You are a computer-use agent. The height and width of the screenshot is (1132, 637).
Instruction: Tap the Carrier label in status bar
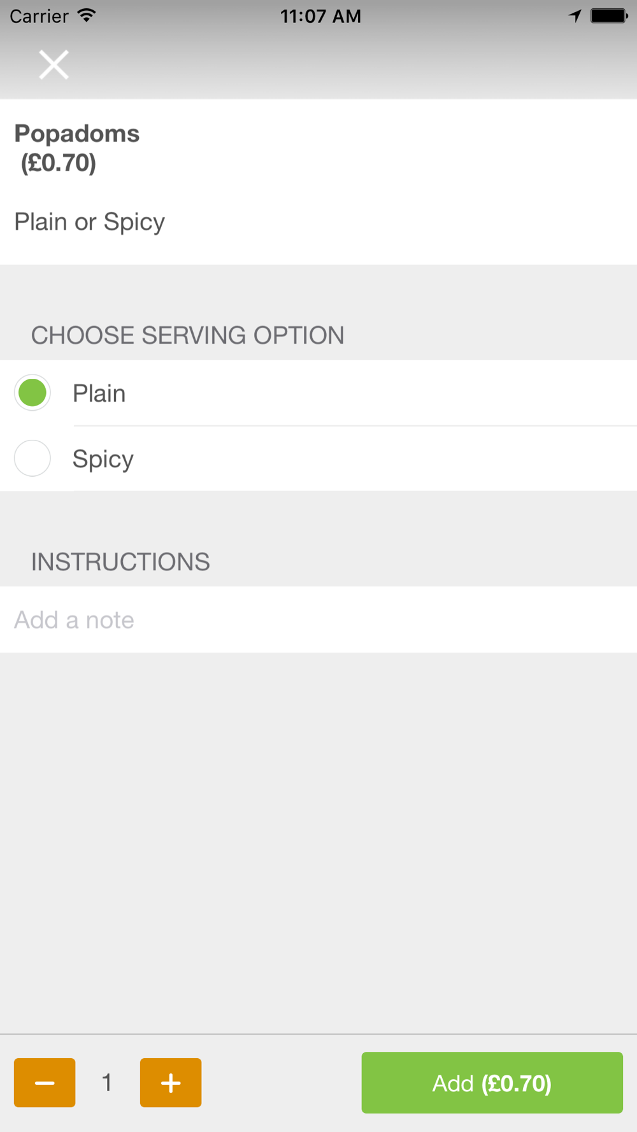39,16
